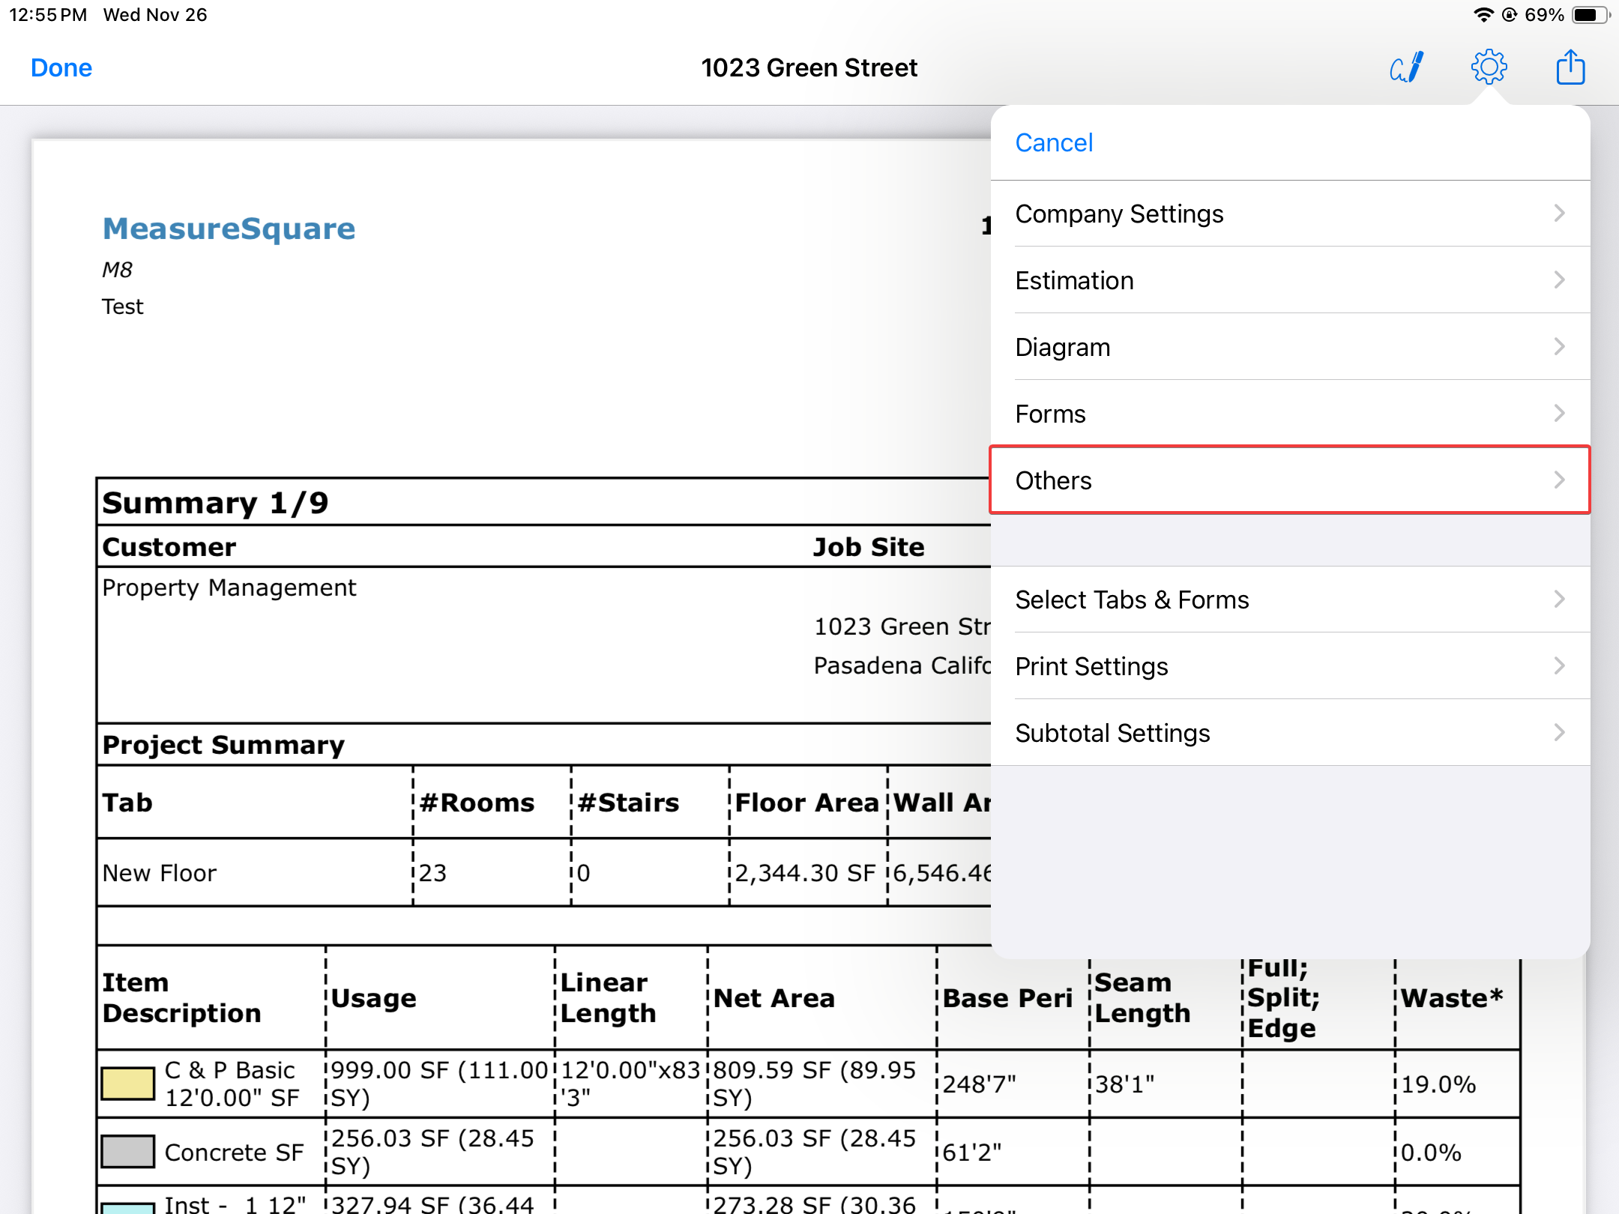The width and height of the screenshot is (1619, 1214).
Task: Click yellow C & P Basic swatch
Action: coord(127,1084)
